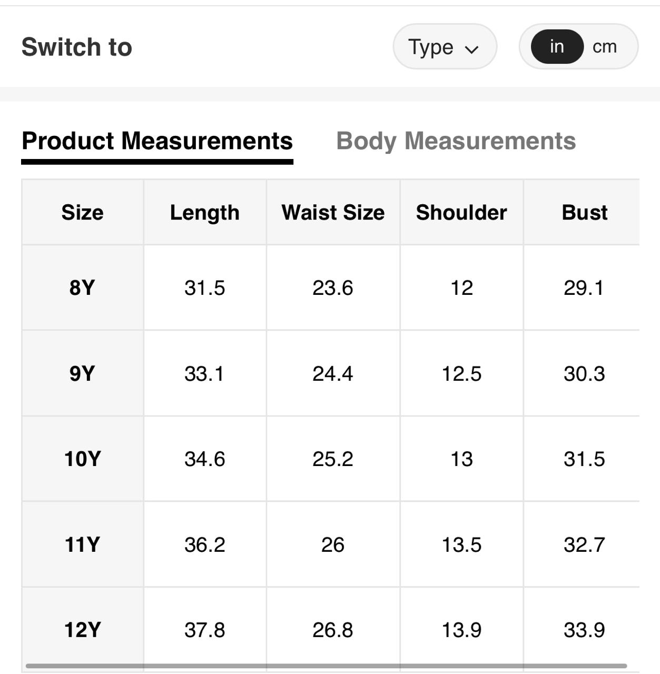Click the 11Y bust value 32.7
This screenshot has width=660, height=674.
click(x=584, y=544)
